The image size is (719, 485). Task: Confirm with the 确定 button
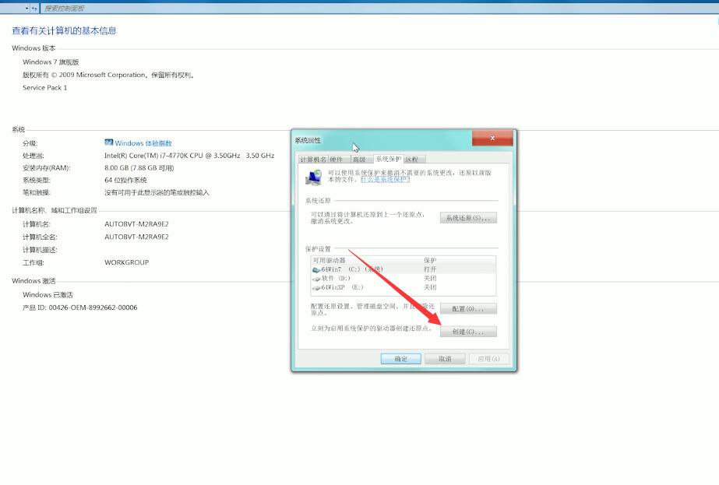tap(400, 358)
